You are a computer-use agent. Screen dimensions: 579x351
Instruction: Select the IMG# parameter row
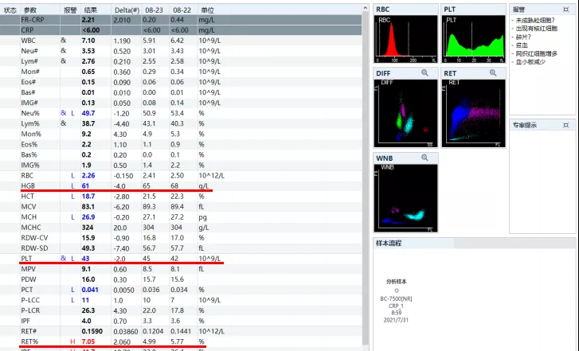pos(181,103)
